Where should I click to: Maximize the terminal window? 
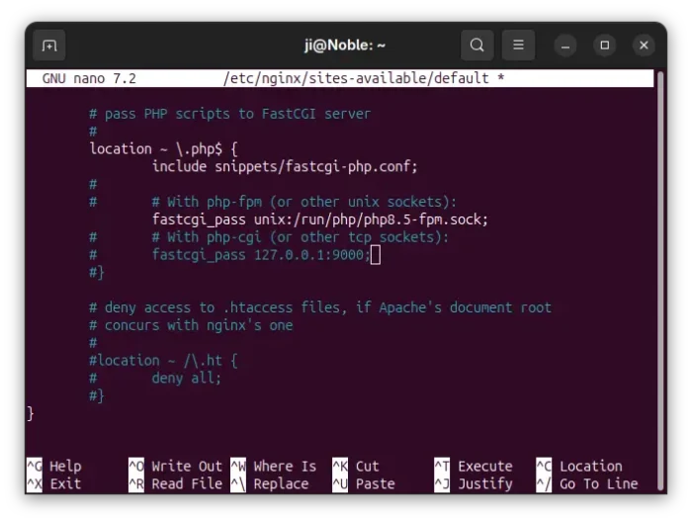pyautogui.click(x=605, y=45)
